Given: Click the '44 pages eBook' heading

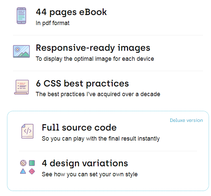Looking at the screenshot, I should pyautogui.click(x=71, y=12).
